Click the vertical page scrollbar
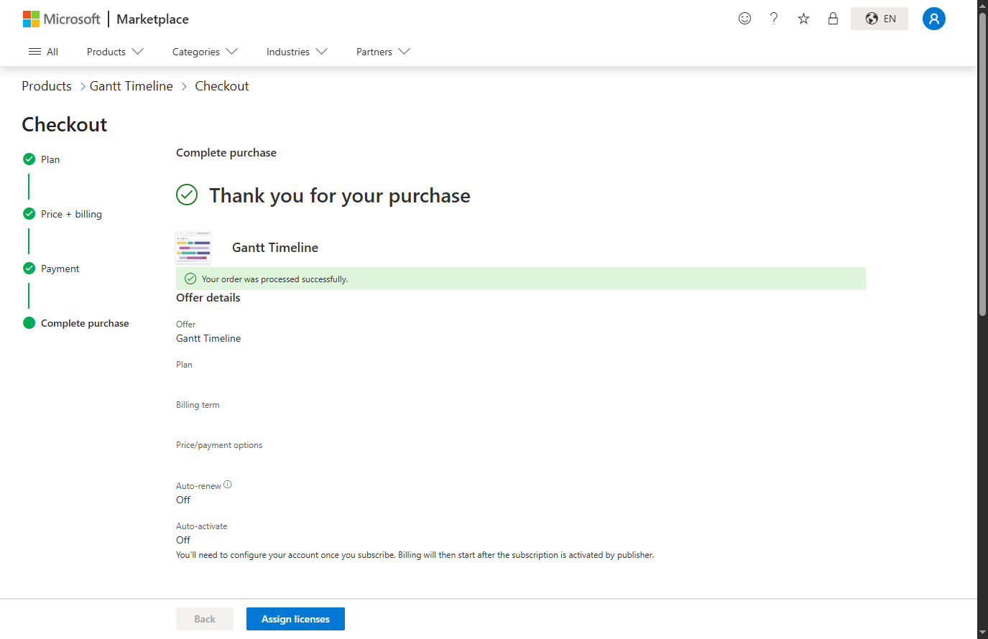 (982, 164)
